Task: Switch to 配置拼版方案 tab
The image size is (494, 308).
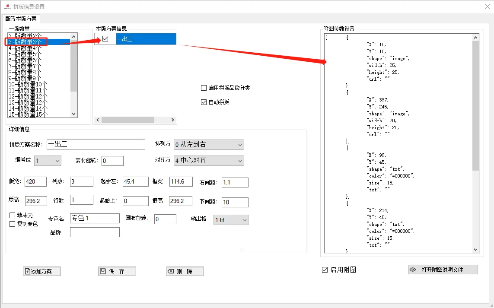Action: 21,19
